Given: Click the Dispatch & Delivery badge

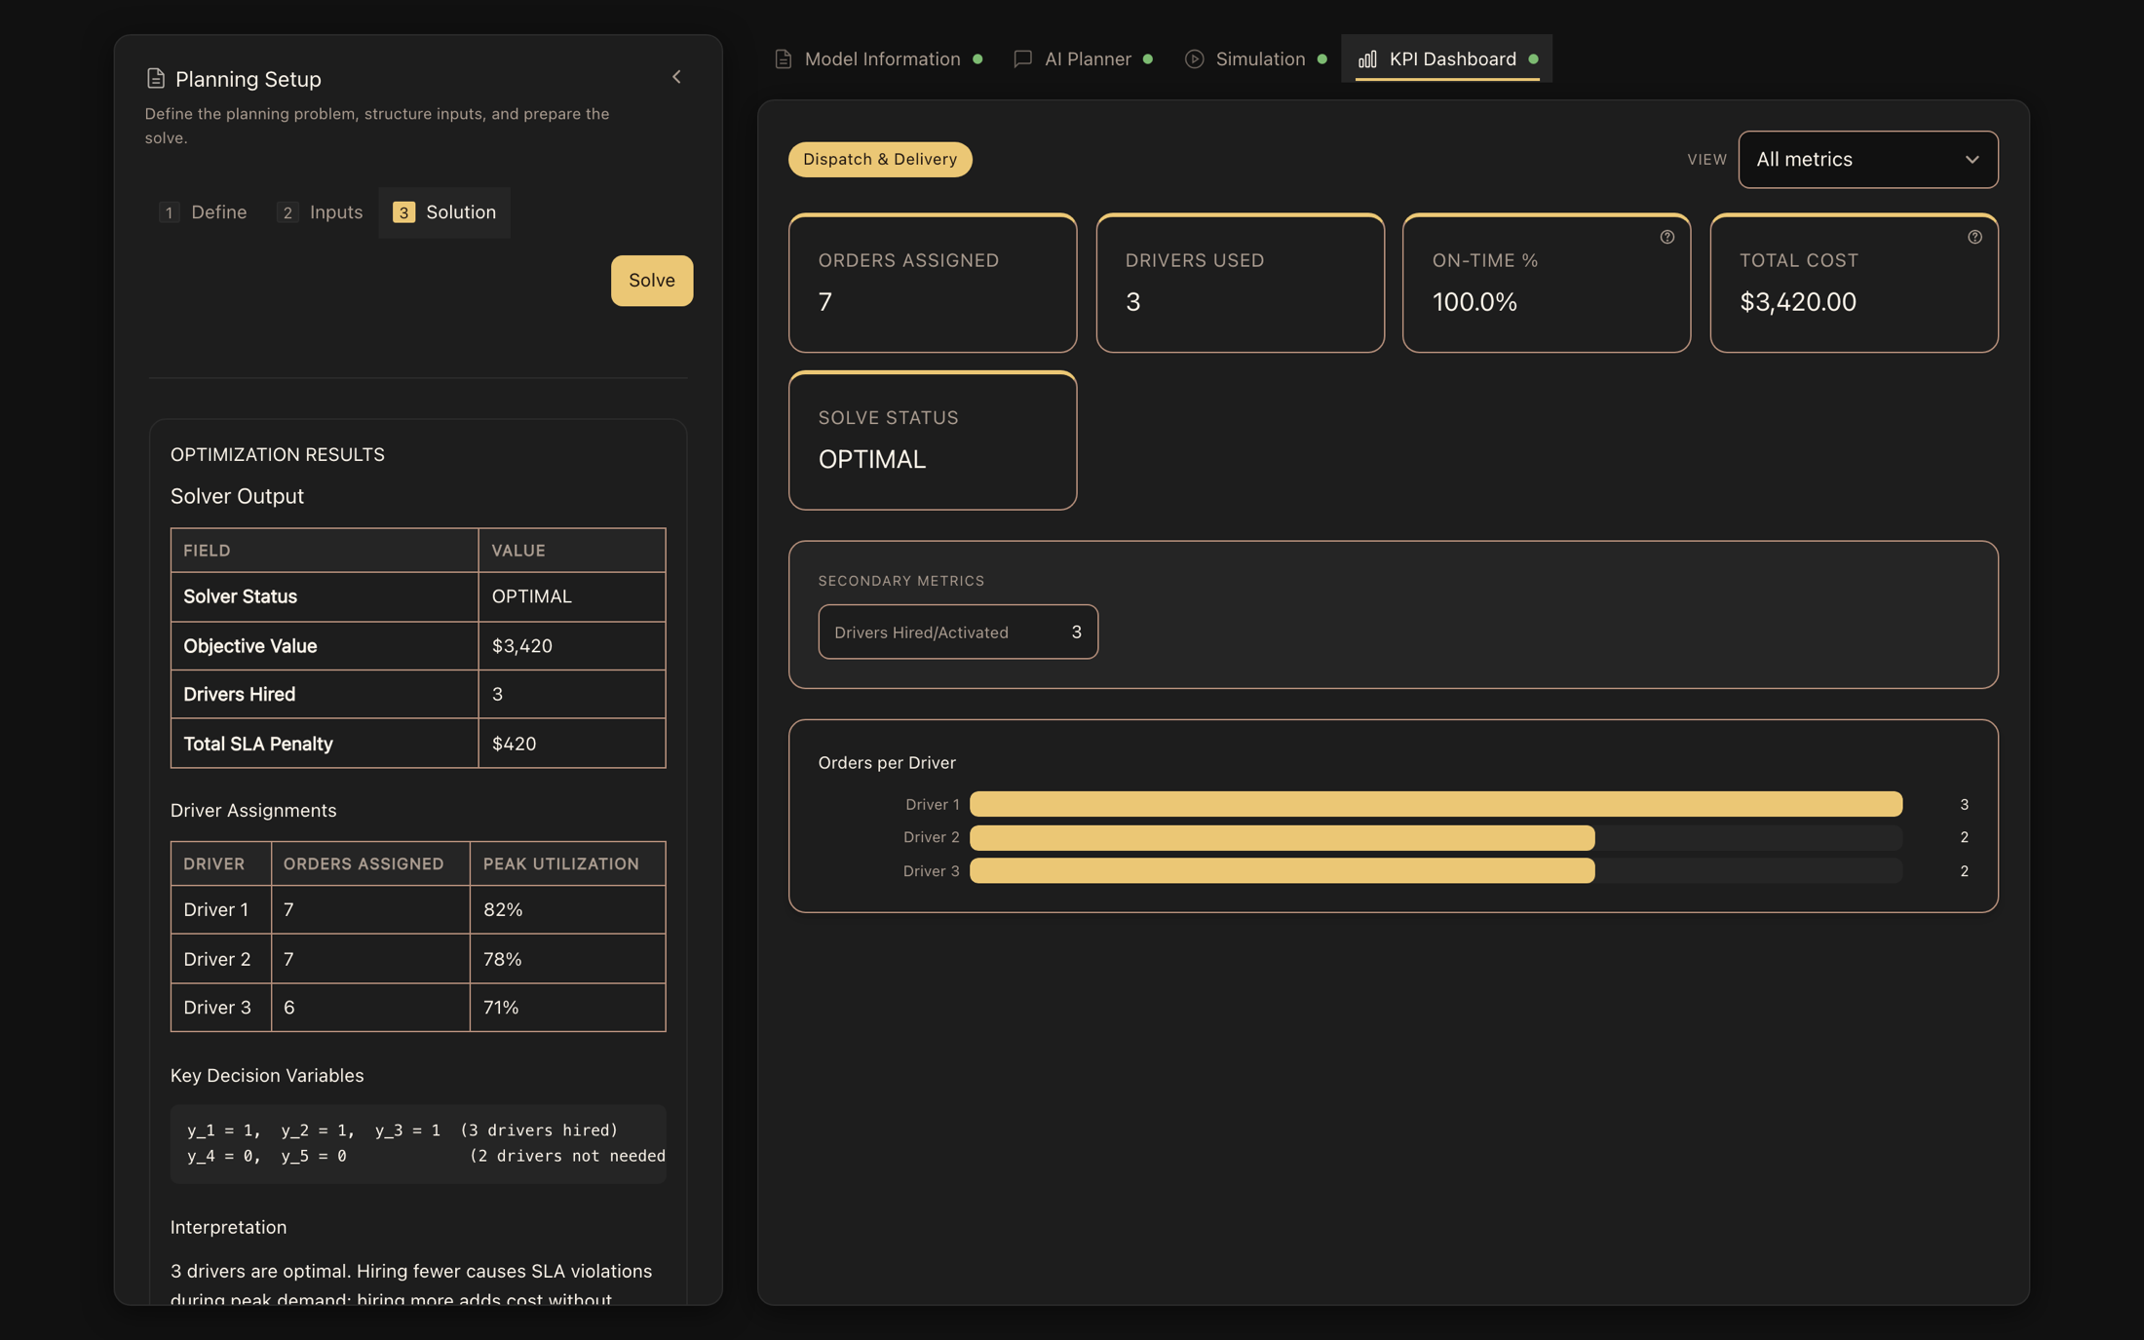Looking at the screenshot, I should 880,159.
